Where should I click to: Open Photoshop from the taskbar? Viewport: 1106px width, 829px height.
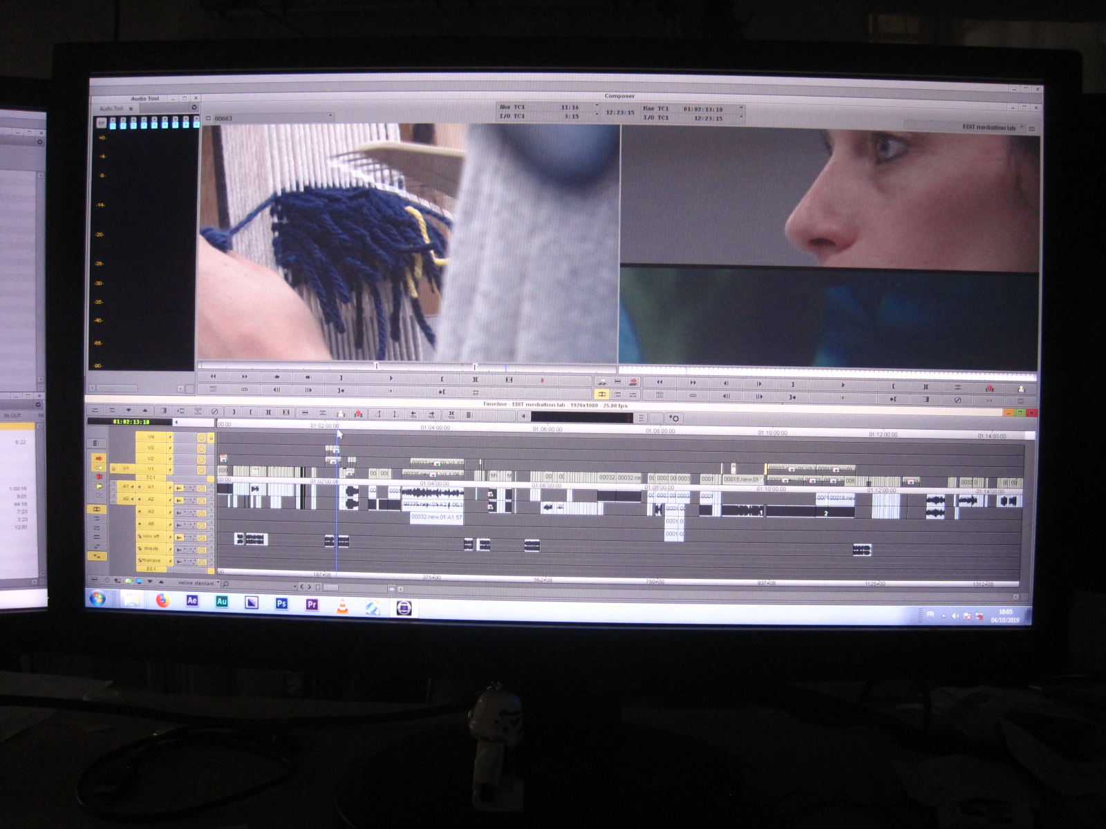click(281, 603)
